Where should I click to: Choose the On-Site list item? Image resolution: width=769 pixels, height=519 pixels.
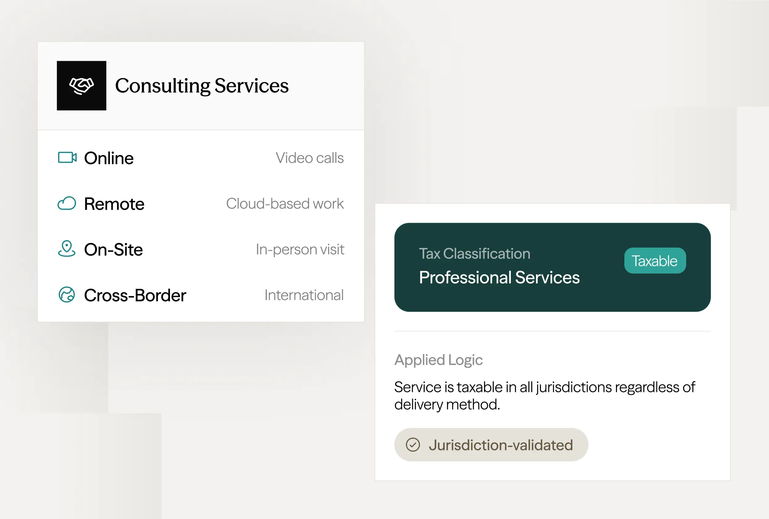113,249
